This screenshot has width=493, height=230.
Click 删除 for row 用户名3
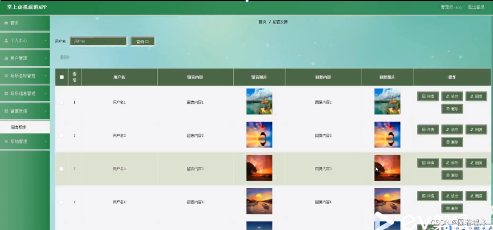coord(452,175)
